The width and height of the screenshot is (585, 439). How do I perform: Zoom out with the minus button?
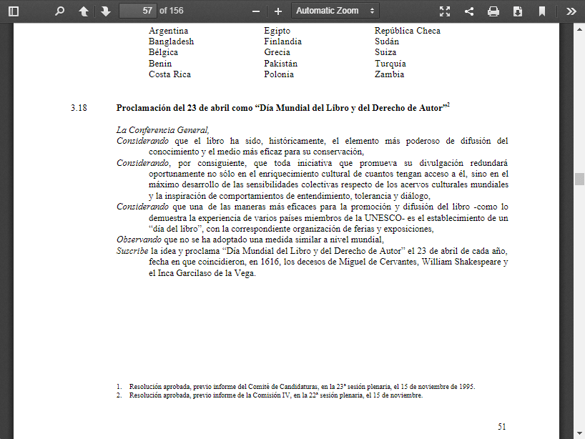click(x=256, y=11)
